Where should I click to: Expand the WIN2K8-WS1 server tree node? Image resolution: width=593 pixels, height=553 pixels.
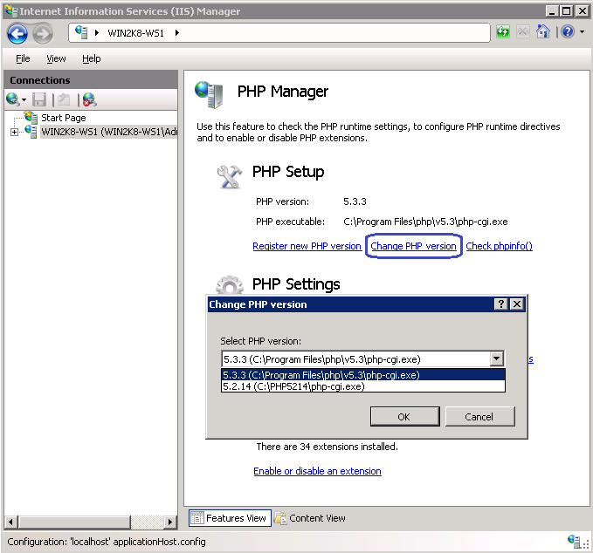coord(14,132)
